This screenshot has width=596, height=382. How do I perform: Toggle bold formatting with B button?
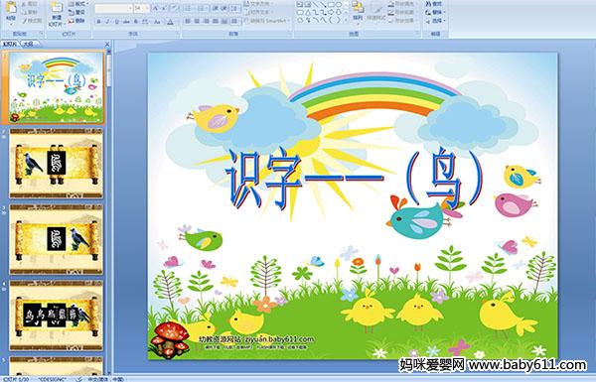click(x=98, y=22)
